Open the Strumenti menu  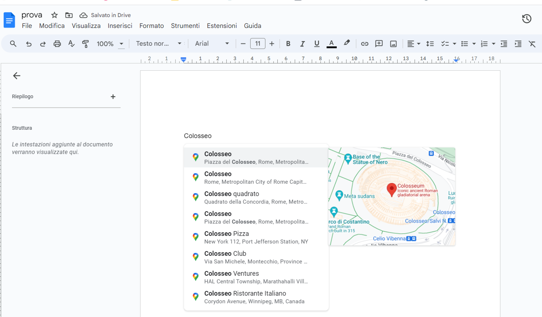(185, 26)
